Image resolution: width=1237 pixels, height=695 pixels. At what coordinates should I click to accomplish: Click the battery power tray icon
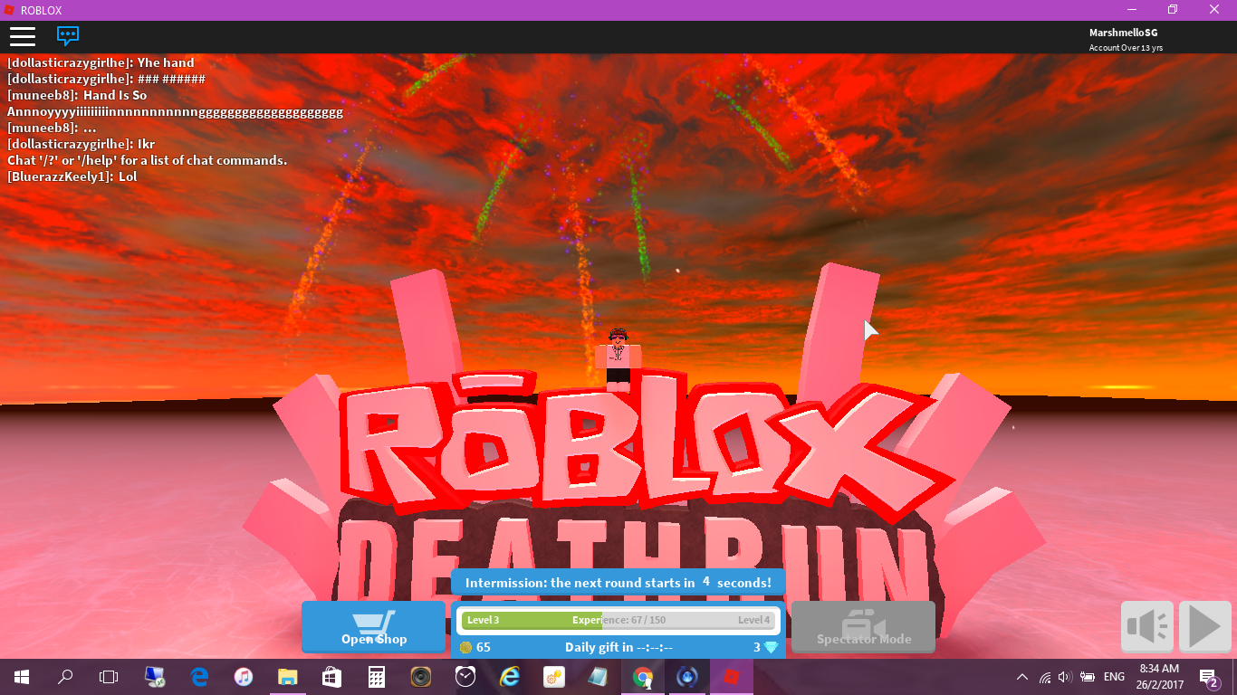coord(1088,677)
